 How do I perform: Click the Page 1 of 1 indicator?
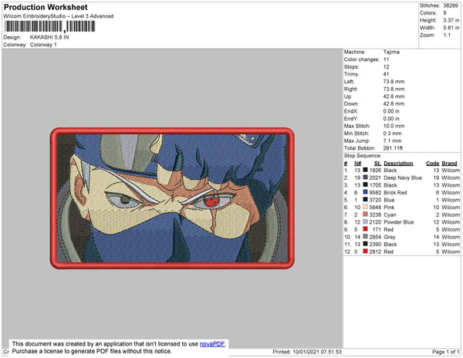pos(445,352)
